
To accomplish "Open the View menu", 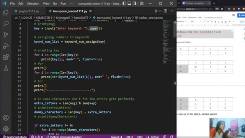I will click(46, 3).
